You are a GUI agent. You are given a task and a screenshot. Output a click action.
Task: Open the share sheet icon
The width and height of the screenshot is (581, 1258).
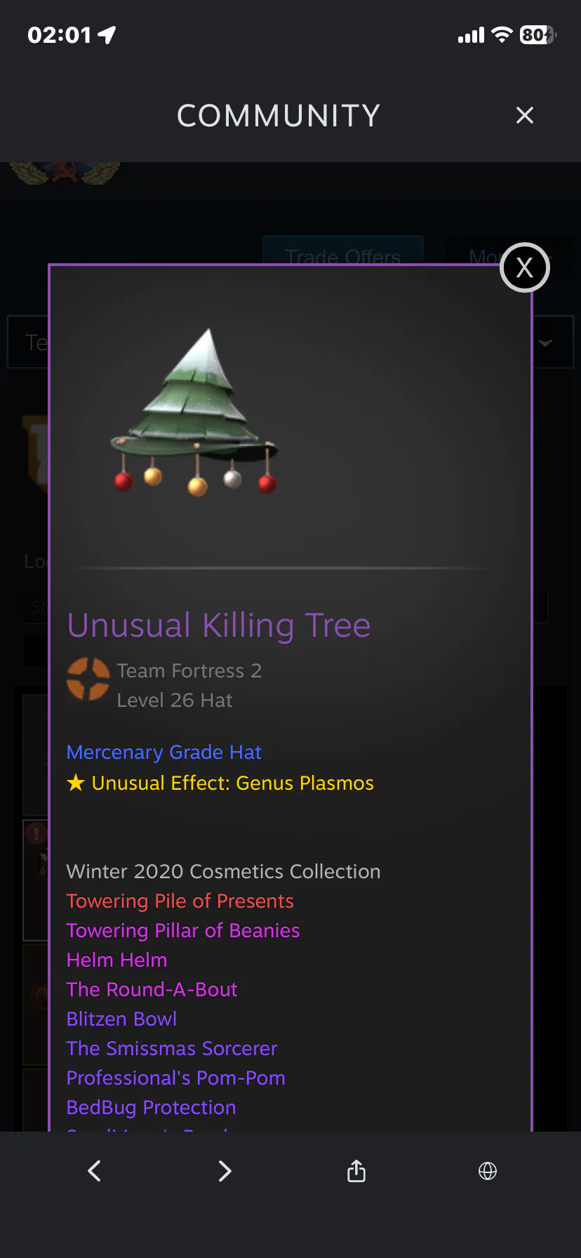tap(356, 1170)
